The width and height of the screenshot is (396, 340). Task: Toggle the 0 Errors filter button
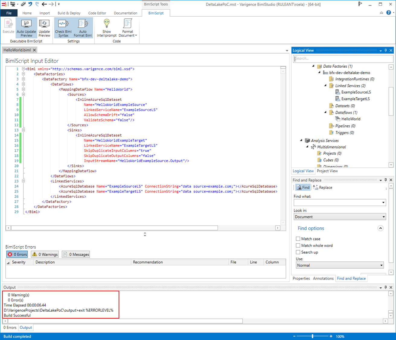(17, 254)
